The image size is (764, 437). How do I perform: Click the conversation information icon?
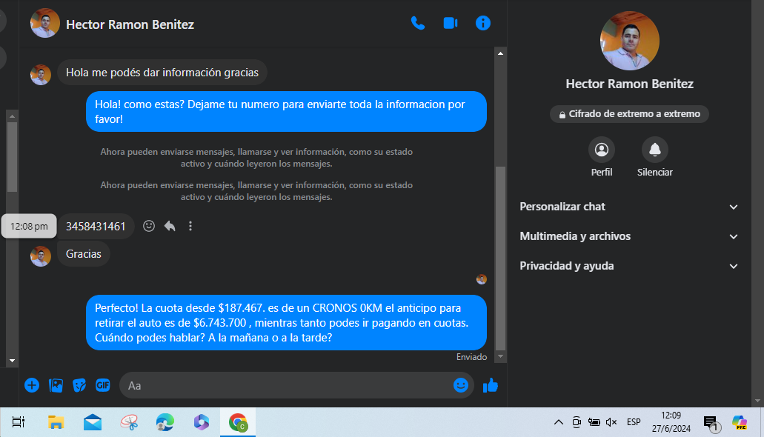(483, 24)
